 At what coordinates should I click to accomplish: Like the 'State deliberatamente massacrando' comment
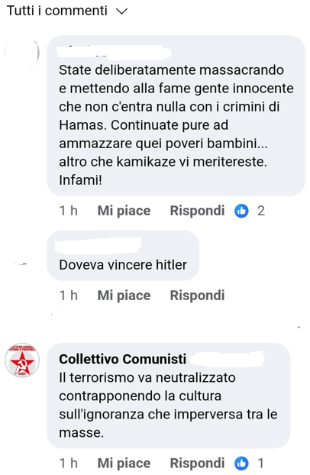pyautogui.click(x=124, y=211)
